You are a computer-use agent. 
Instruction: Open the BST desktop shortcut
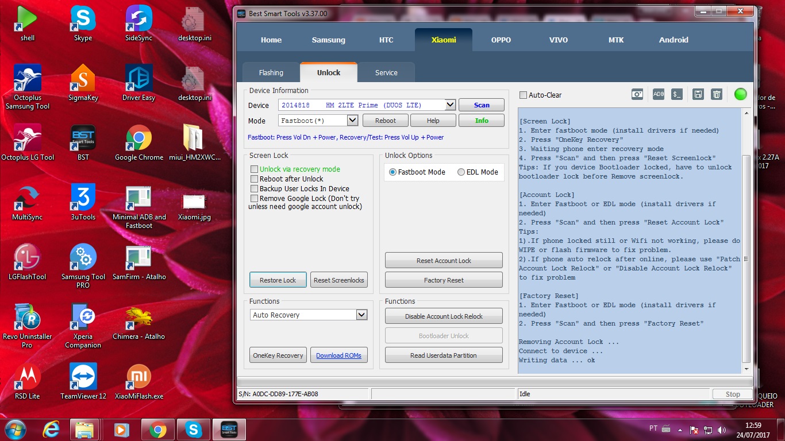83,143
